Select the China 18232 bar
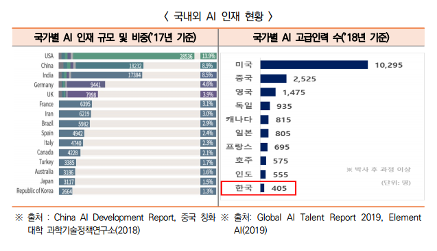437x251 pixels. coord(101,66)
